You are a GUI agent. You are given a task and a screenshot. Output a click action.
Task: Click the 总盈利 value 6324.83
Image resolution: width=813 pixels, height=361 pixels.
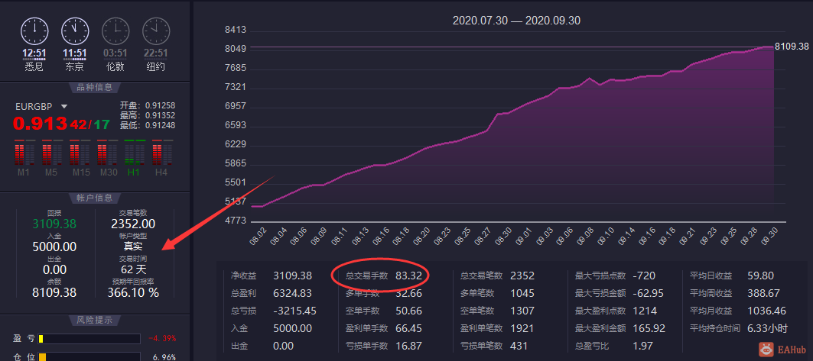click(x=292, y=293)
